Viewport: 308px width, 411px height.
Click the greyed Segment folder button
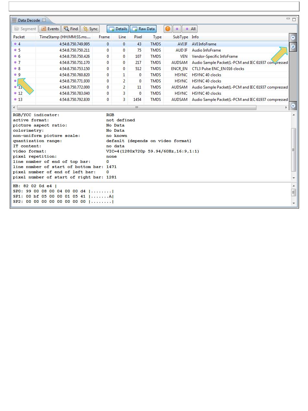25,29
